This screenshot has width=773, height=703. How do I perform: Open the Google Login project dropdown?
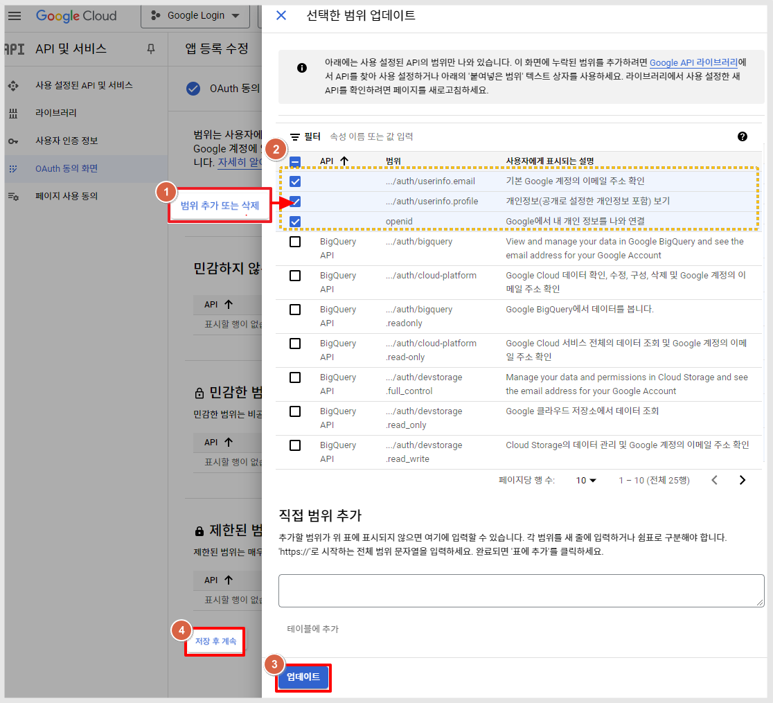(x=195, y=16)
